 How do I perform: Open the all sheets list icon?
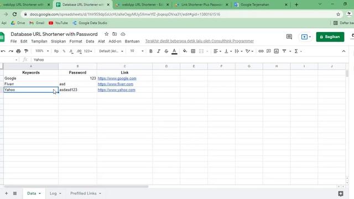click(15, 193)
